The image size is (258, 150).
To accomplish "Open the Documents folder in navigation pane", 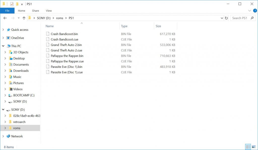I will pos(21,65).
